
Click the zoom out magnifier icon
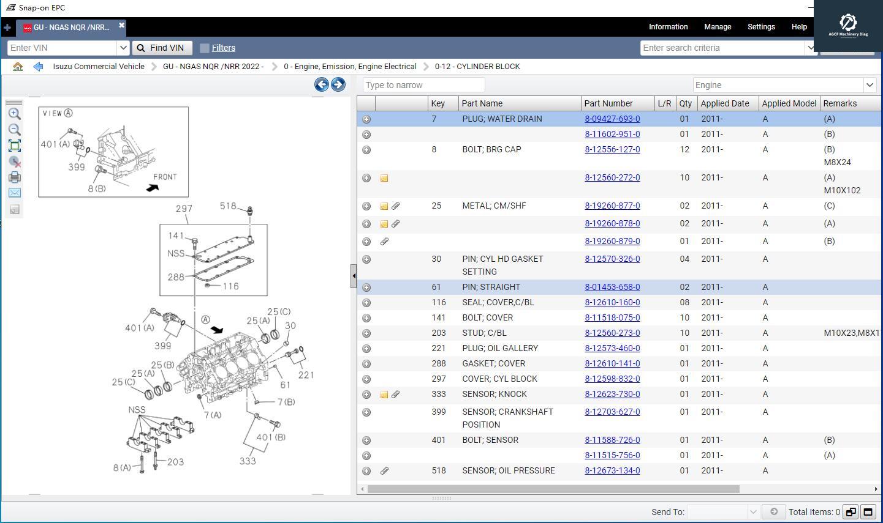(15, 130)
